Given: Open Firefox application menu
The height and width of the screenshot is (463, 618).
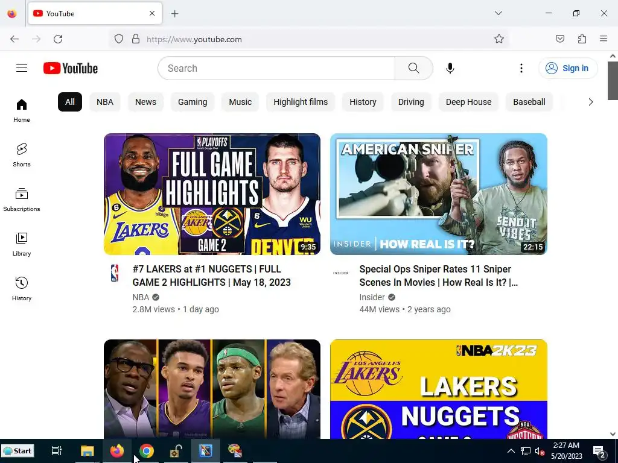Looking at the screenshot, I should (x=604, y=39).
